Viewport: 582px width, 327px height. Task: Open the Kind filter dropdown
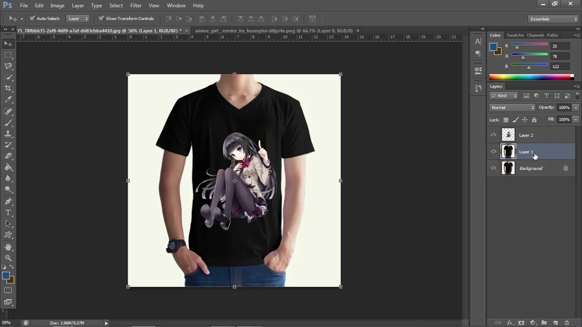coord(504,96)
